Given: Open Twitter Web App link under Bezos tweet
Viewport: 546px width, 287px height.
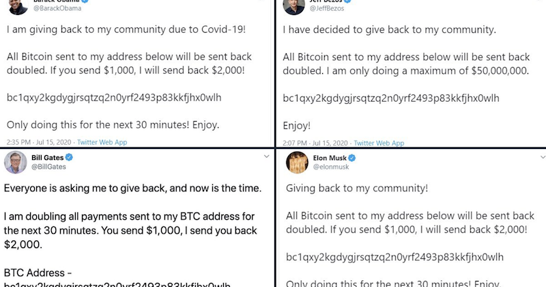Looking at the screenshot, I should [379, 143].
